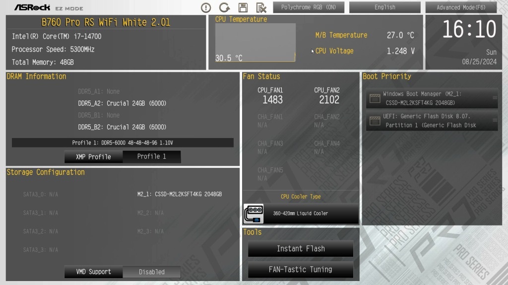Viewport: 508px width, 285px height.
Task: Click the discard changes document icon
Action: tap(261, 7)
